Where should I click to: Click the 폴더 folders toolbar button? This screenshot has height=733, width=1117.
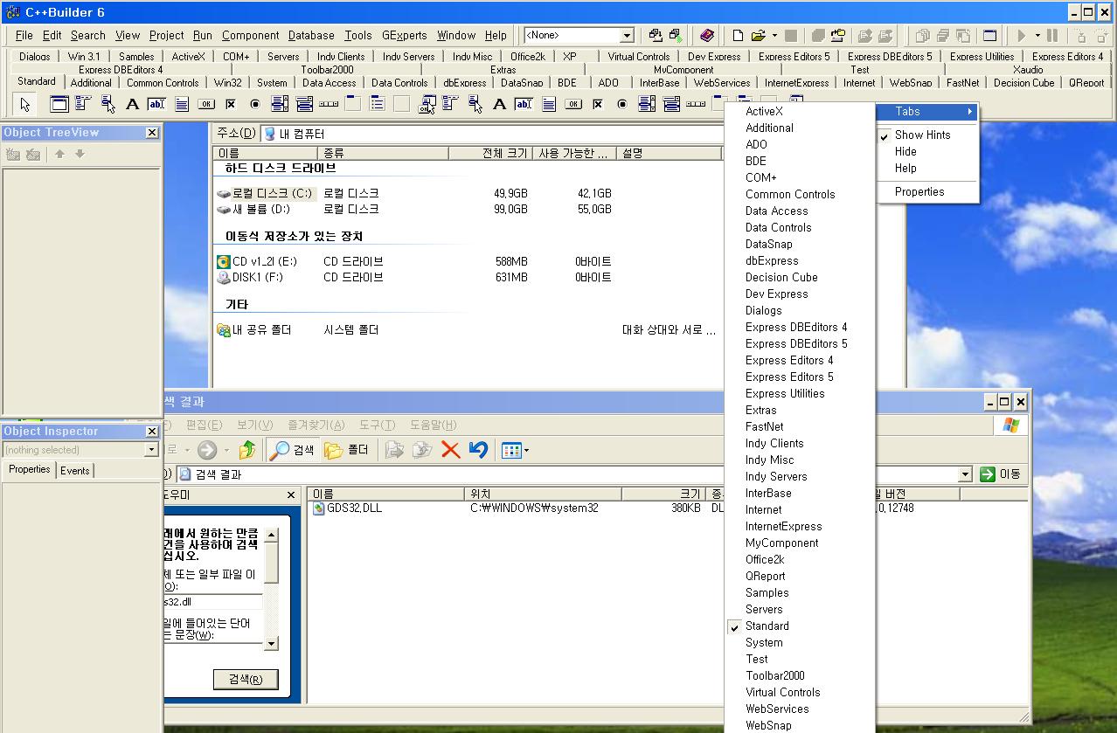click(346, 450)
